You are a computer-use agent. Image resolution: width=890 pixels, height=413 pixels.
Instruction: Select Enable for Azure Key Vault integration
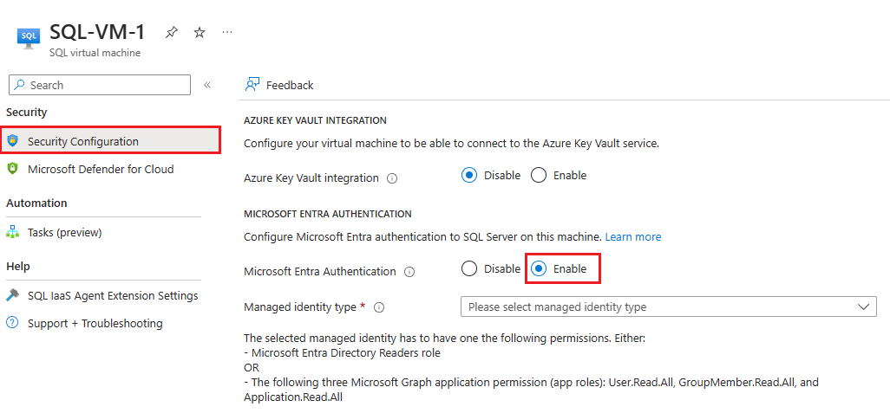coord(539,175)
